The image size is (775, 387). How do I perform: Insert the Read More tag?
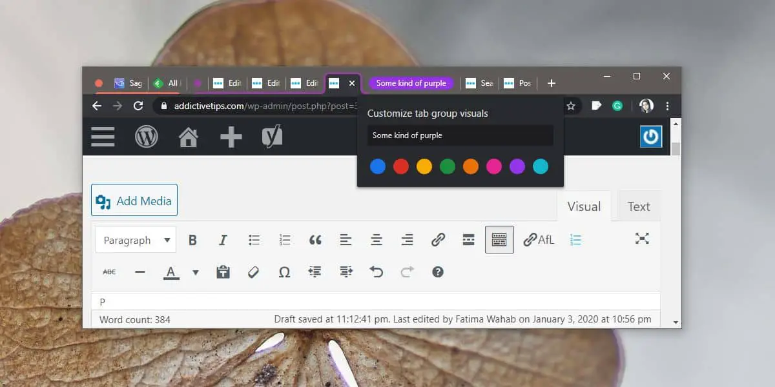[x=469, y=240]
